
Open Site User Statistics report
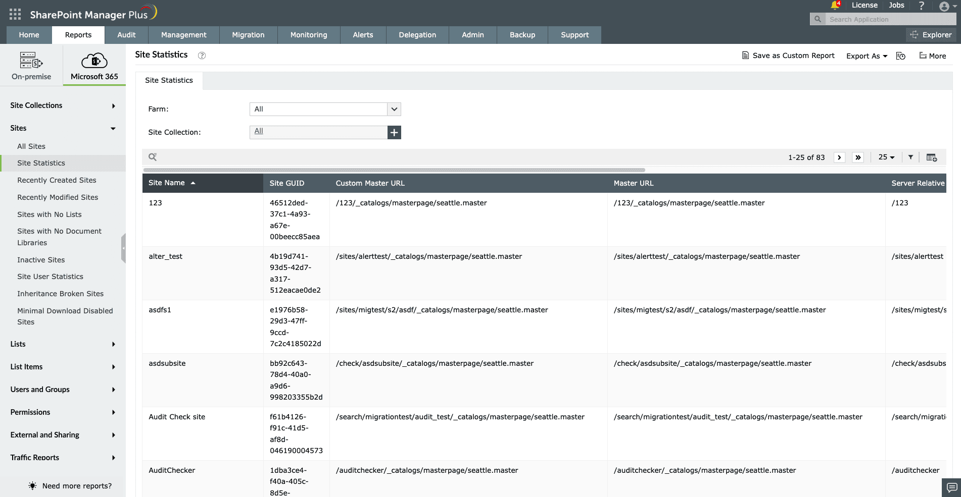(x=50, y=277)
